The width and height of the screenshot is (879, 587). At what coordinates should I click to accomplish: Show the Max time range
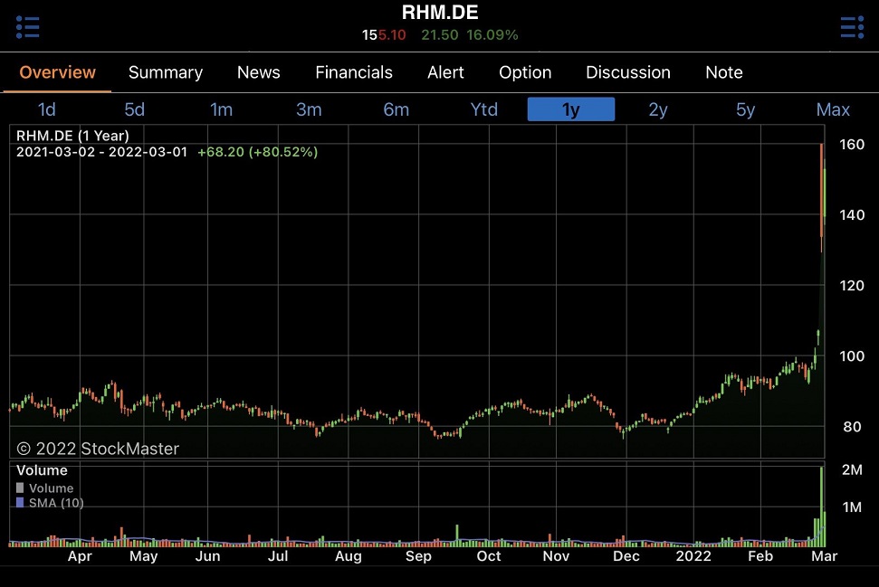[x=833, y=109]
